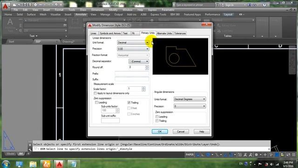Click the clean screen icon in status bar
Viewport: 298px width, 168px height.
click(x=288, y=154)
